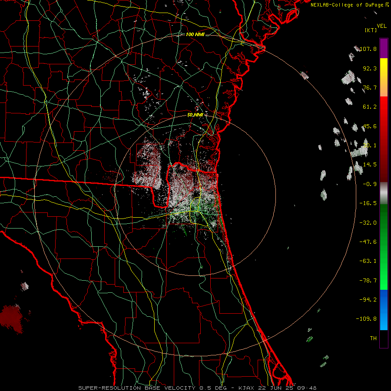Click the 50 NMI range ring label
391x391 pixels.
click(195, 115)
